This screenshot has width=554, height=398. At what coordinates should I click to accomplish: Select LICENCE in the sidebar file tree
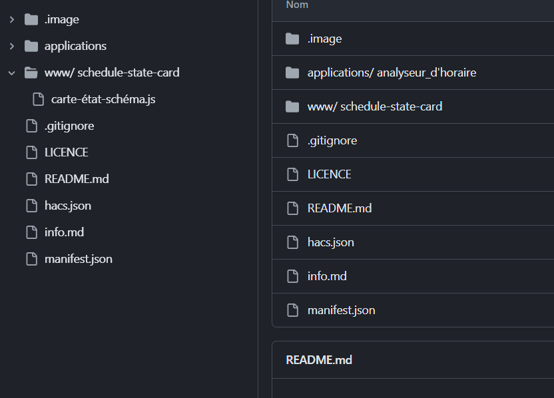pyautogui.click(x=66, y=152)
